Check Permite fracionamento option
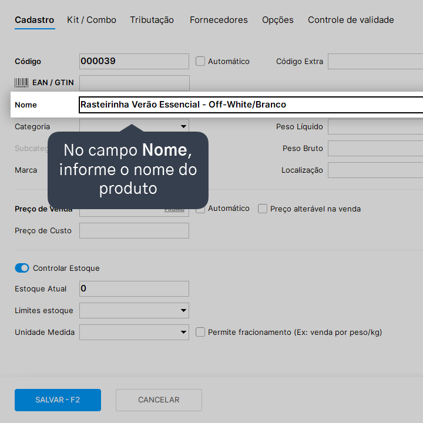 point(200,332)
